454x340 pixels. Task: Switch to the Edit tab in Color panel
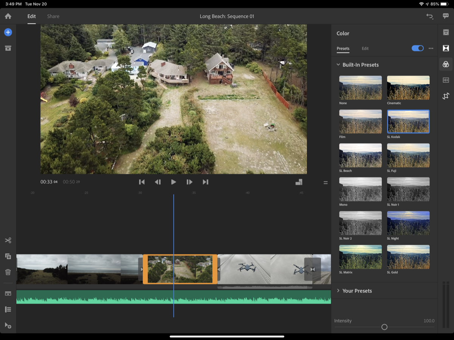coord(365,48)
